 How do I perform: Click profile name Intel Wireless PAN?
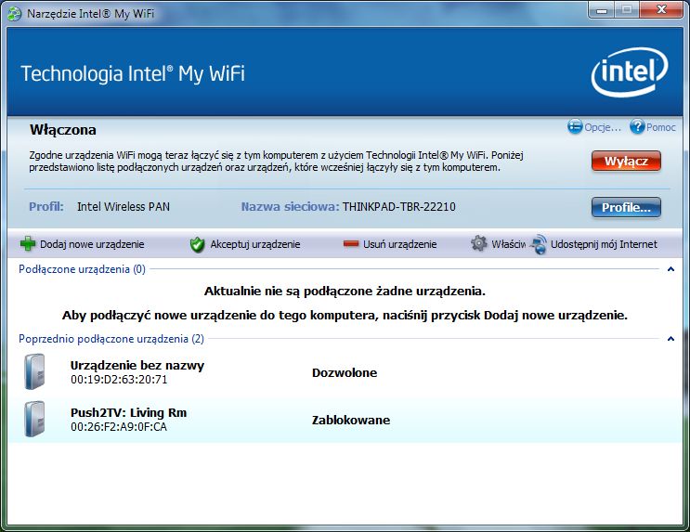point(124,207)
